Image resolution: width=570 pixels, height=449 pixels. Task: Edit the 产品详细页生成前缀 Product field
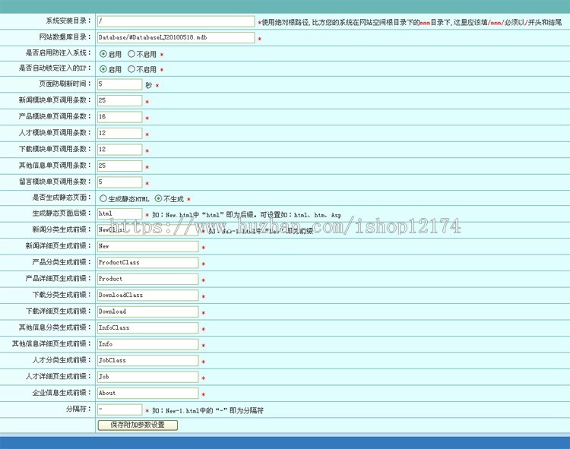pos(148,279)
